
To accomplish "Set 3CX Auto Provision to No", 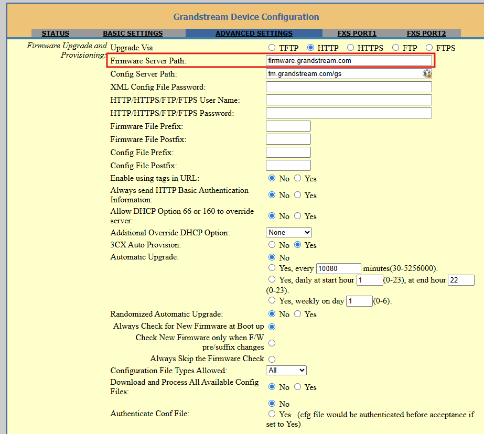I will click(x=272, y=245).
